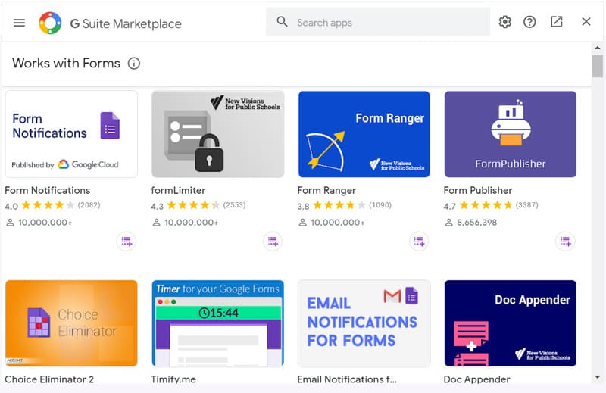Open the Email Notifications for Forms thumbnail
The width and height of the screenshot is (606, 393).
[364, 323]
